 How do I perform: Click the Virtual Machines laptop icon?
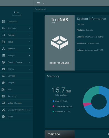3,103
